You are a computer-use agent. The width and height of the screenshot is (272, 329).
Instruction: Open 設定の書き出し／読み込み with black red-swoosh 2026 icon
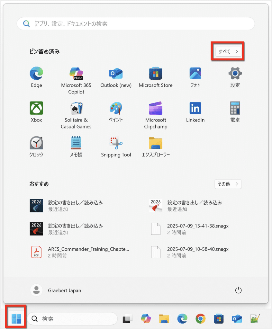click(x=67, y=229)
